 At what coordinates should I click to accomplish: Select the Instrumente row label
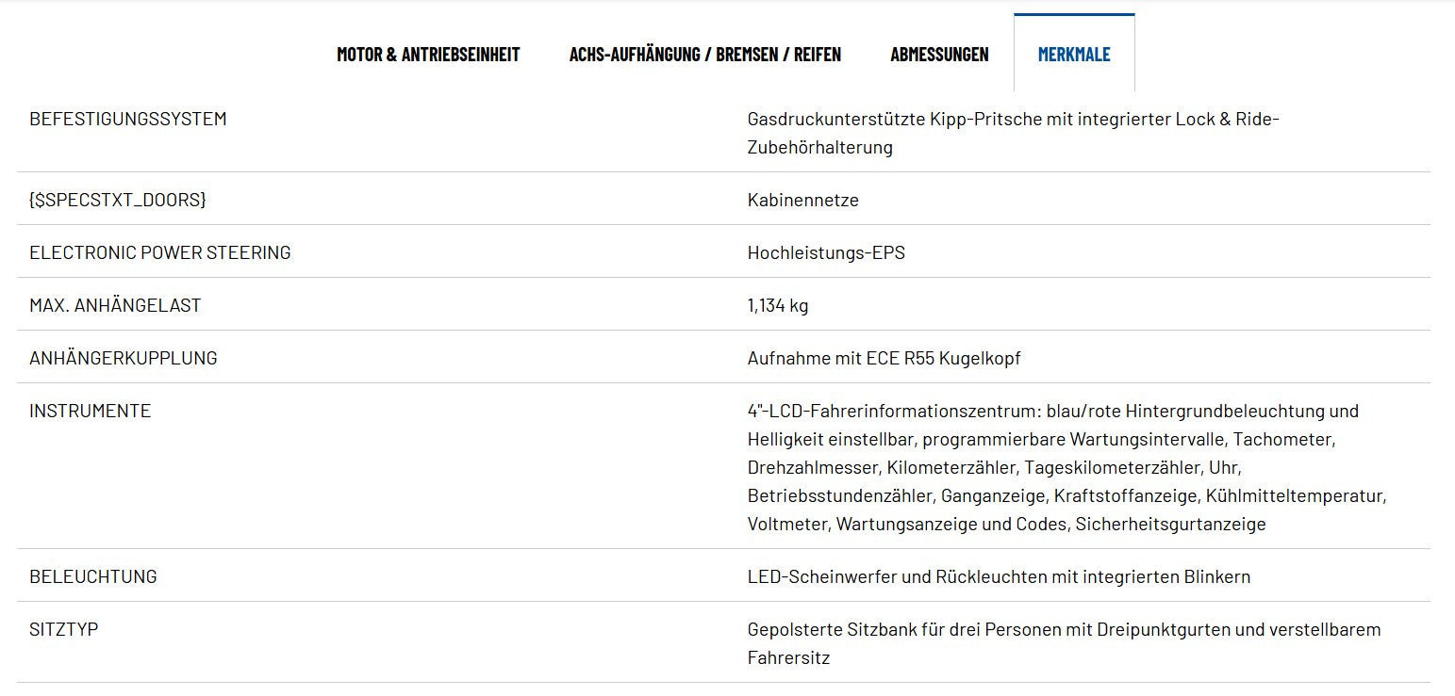[x=91, y=411]
